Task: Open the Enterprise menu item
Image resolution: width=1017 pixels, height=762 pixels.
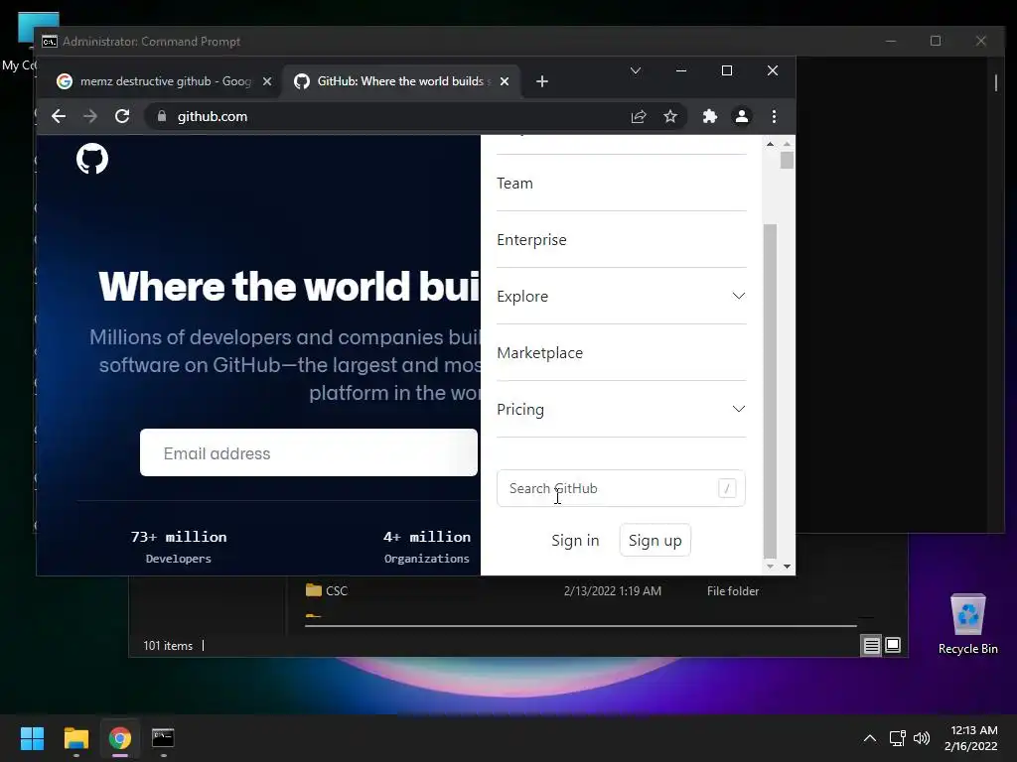Action: [532, 240]
